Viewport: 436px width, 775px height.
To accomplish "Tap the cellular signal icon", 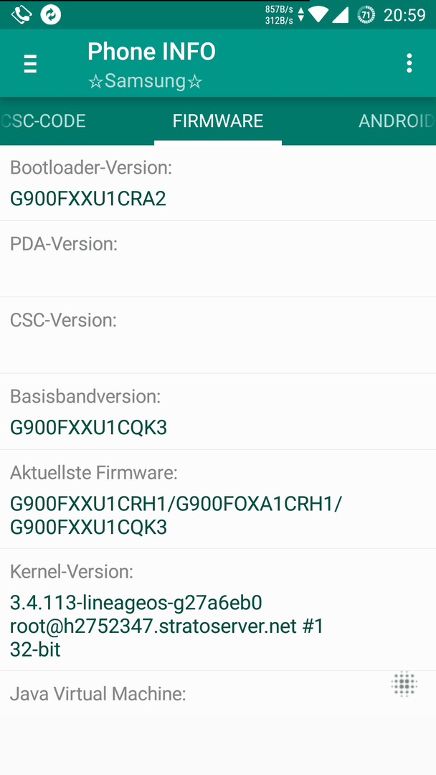I will (340, 14).
